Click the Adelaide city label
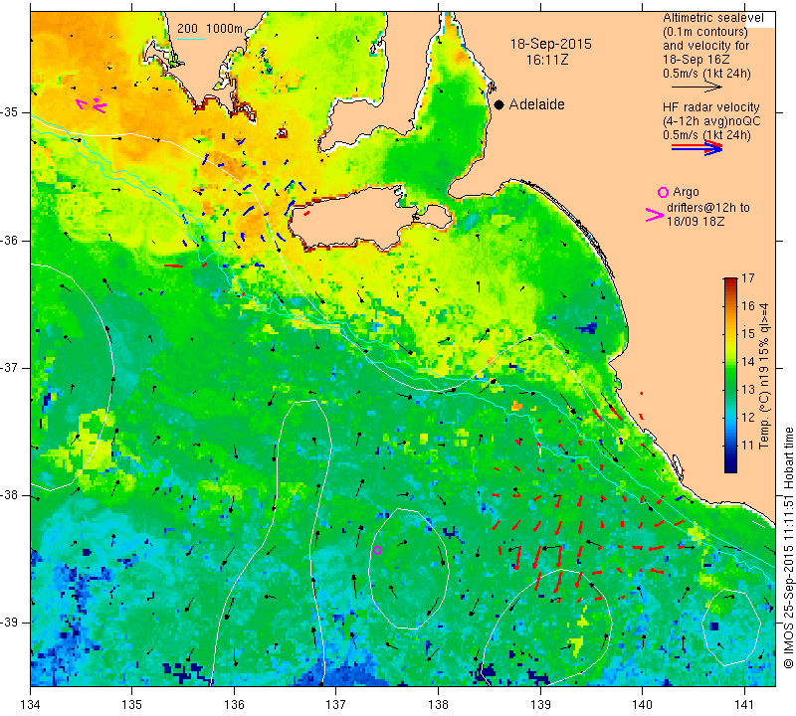Screen dimensions: 796x716 [x=536, y=104]
